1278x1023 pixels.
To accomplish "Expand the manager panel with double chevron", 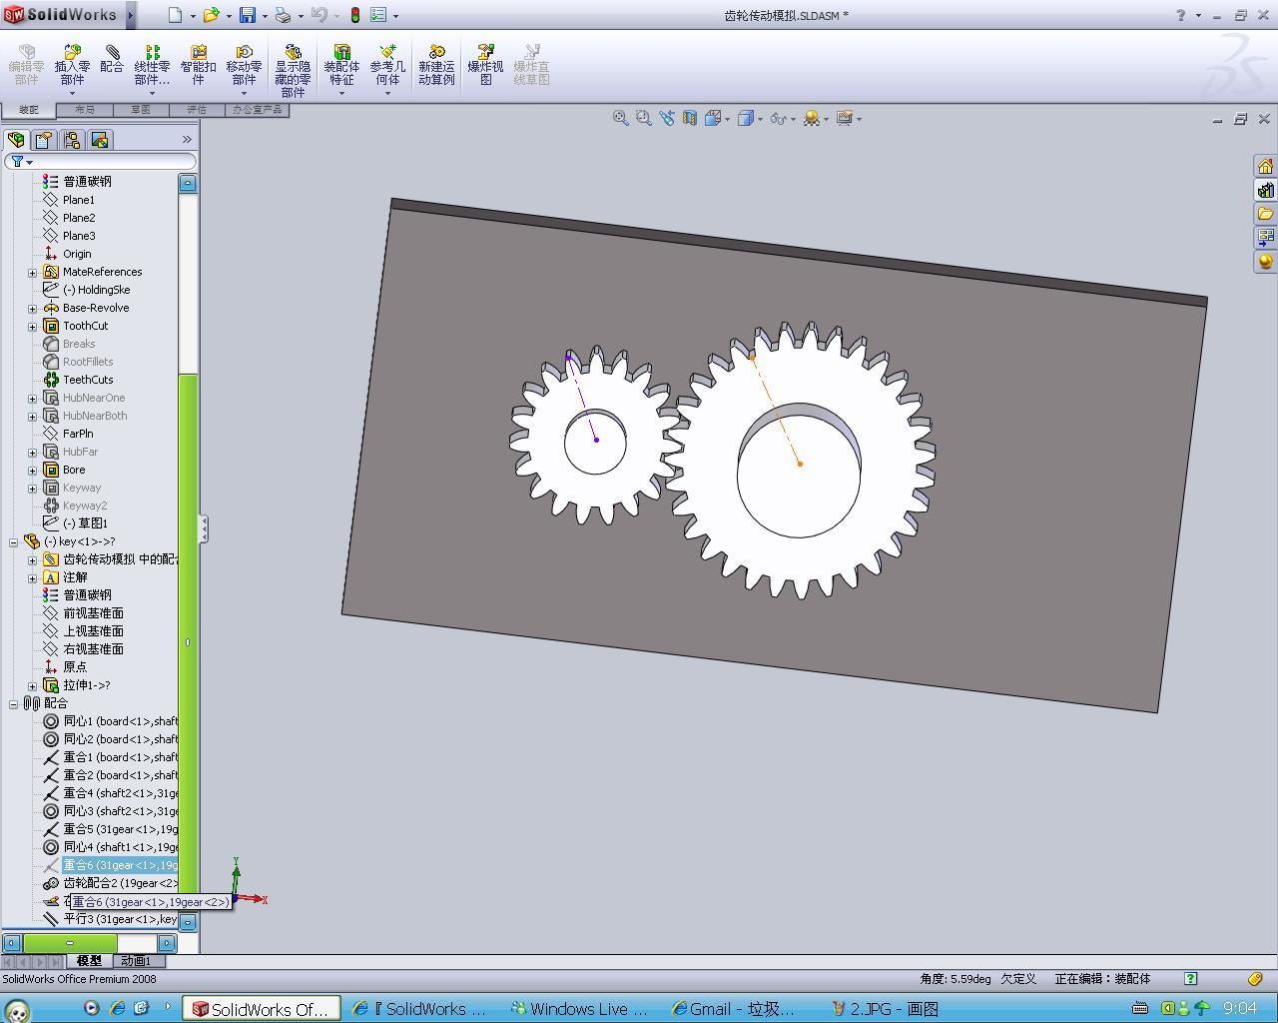I will pyautogui.click(x=187, y=139).
